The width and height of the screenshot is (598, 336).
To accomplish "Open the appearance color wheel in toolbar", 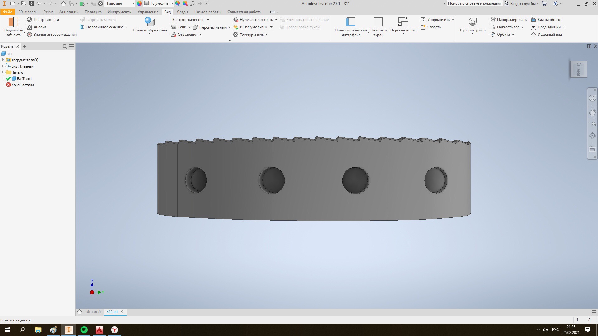I will click(139, 3).
